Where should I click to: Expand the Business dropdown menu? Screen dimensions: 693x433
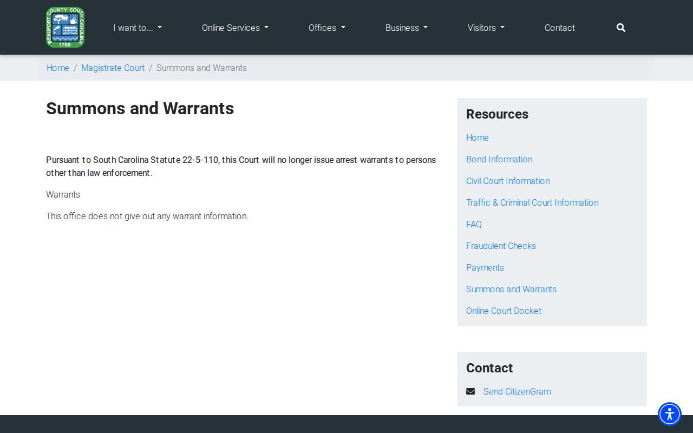pyautogui.click(x=407, y=28)
